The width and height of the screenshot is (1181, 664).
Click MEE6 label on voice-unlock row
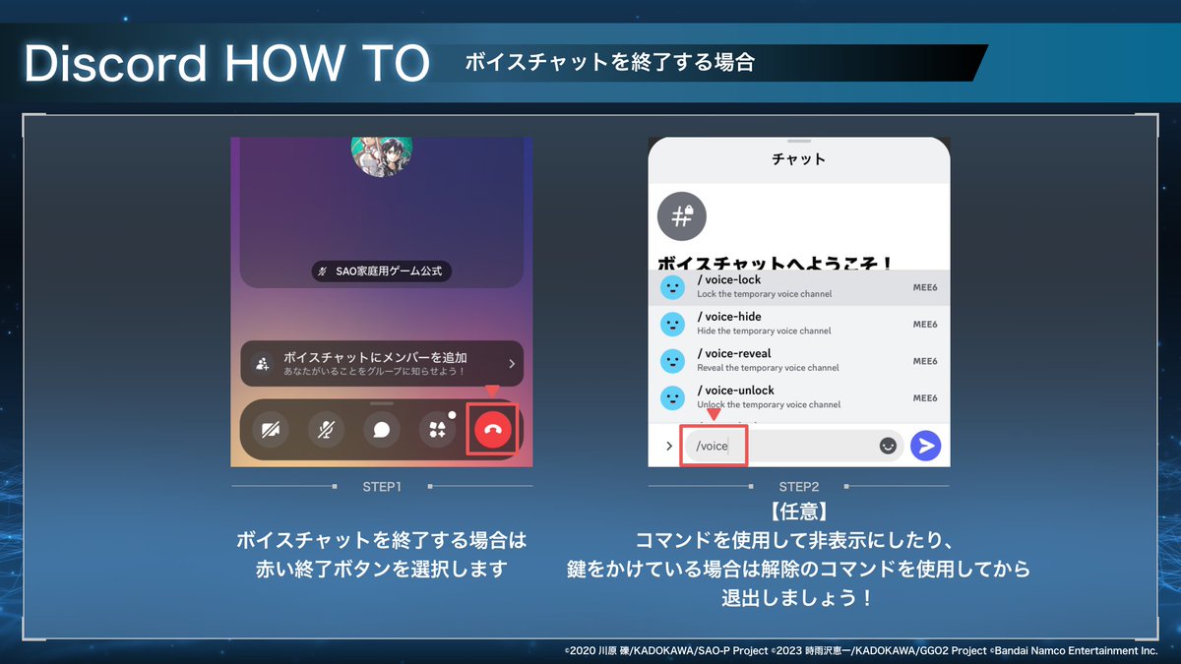(x=925, y=397)
